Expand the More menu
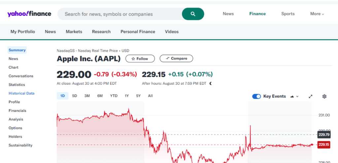This screenshot has width=338, height=163. 317,14
